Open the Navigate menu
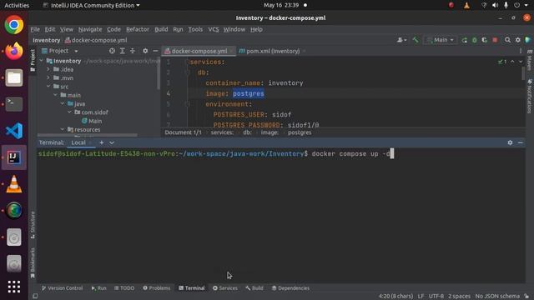The image size is (534, 300). pyautogui.click(x=90, y=29)
